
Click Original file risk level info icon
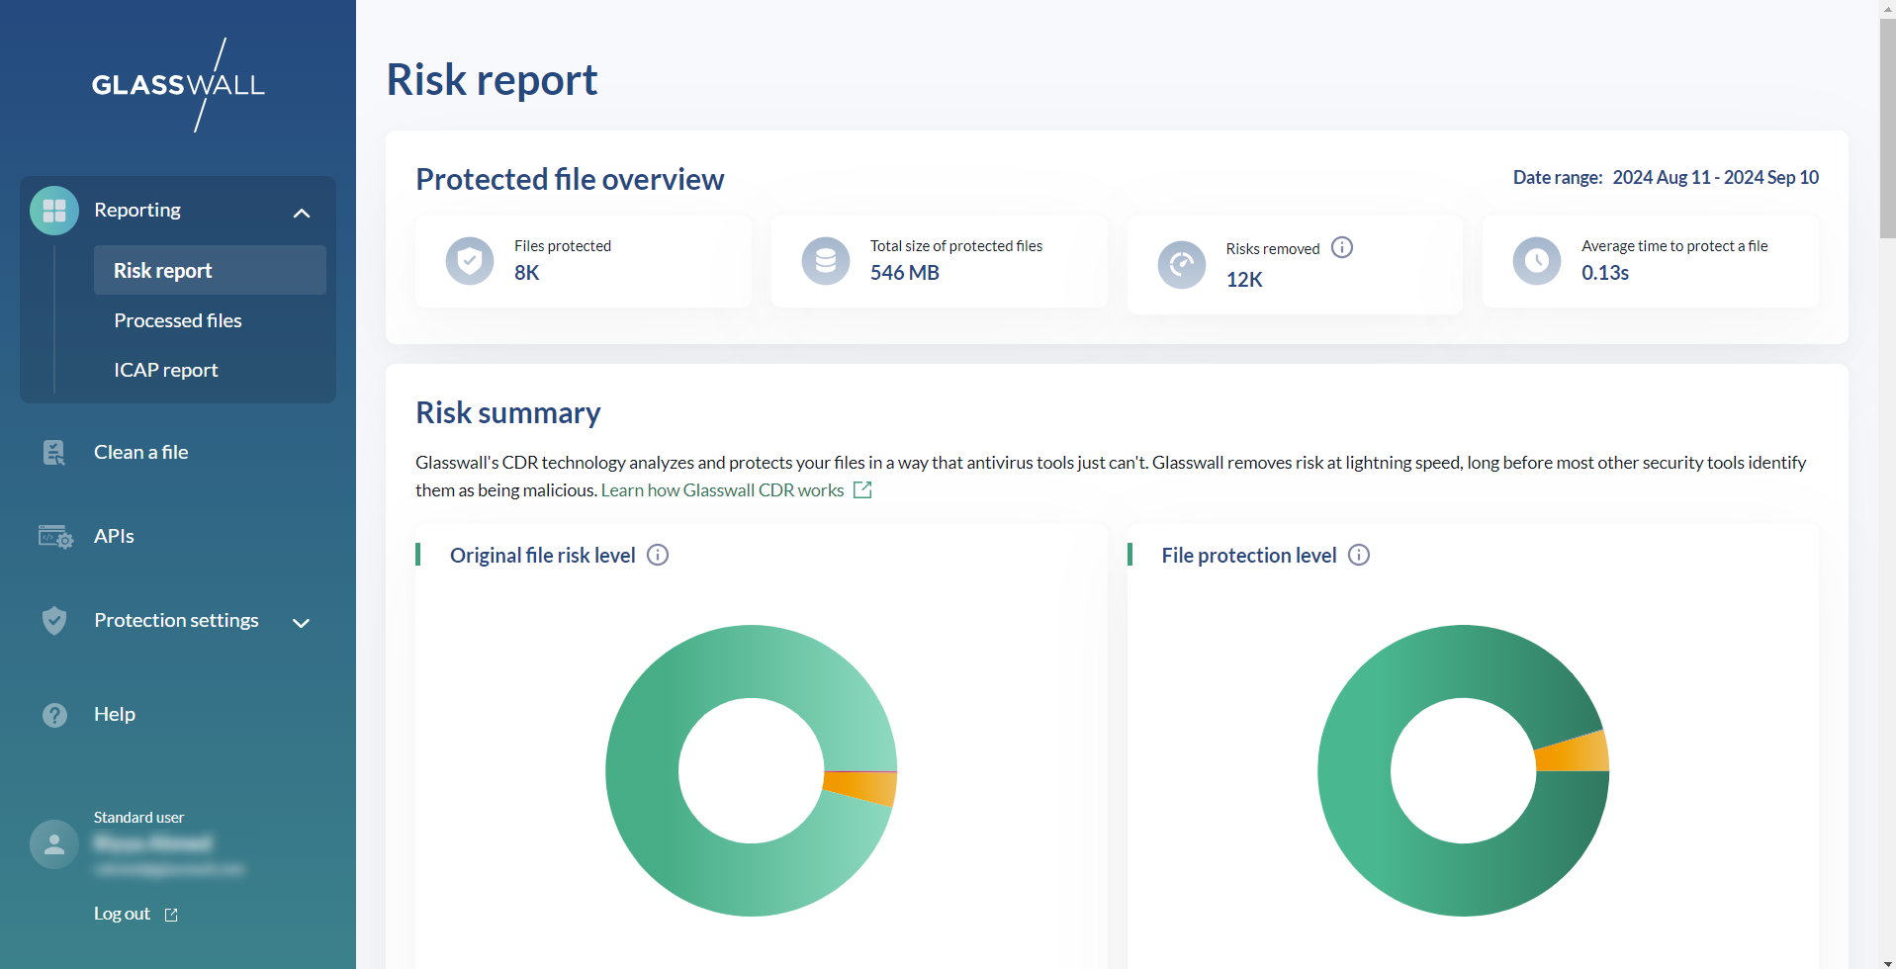click(x=658, y=555)
